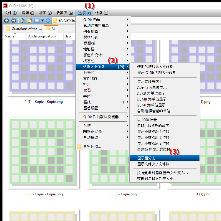Click the view mode icon in toolbar
Viewport: 221px width, 221px height.
click(37, 21)
